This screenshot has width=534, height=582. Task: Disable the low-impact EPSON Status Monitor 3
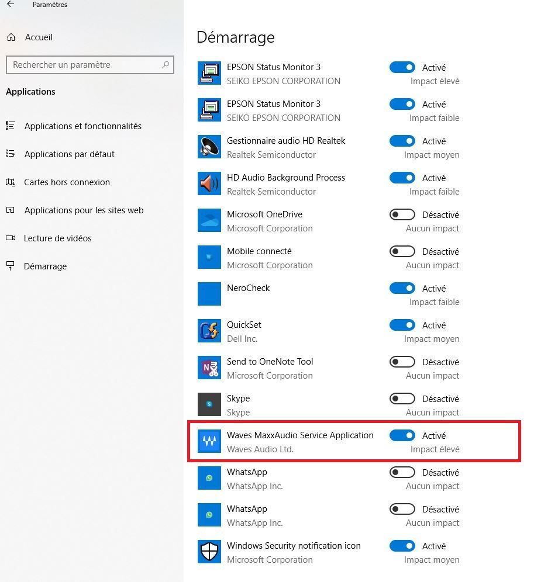tap(402, 104)
